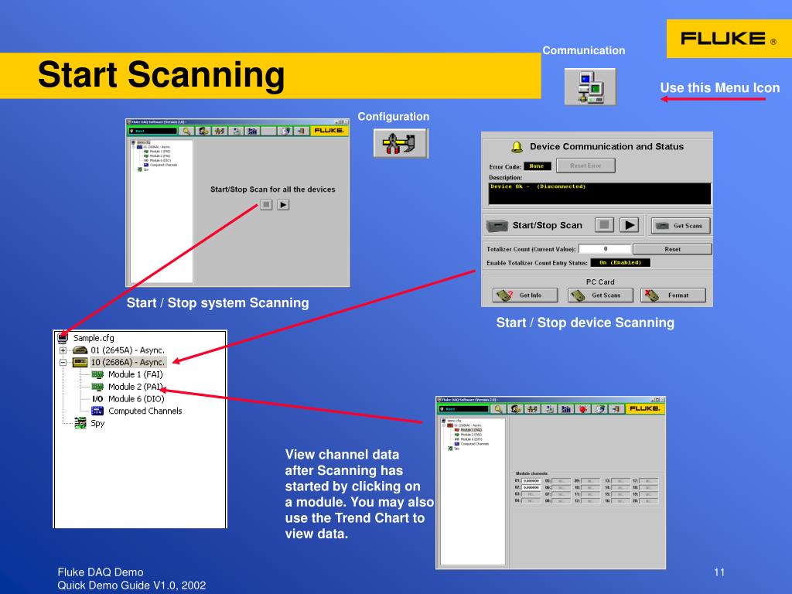The image size is (792, 594).
Task: Select the Spy item in tree
Action: pyautogui.click(x=97, y=423)
